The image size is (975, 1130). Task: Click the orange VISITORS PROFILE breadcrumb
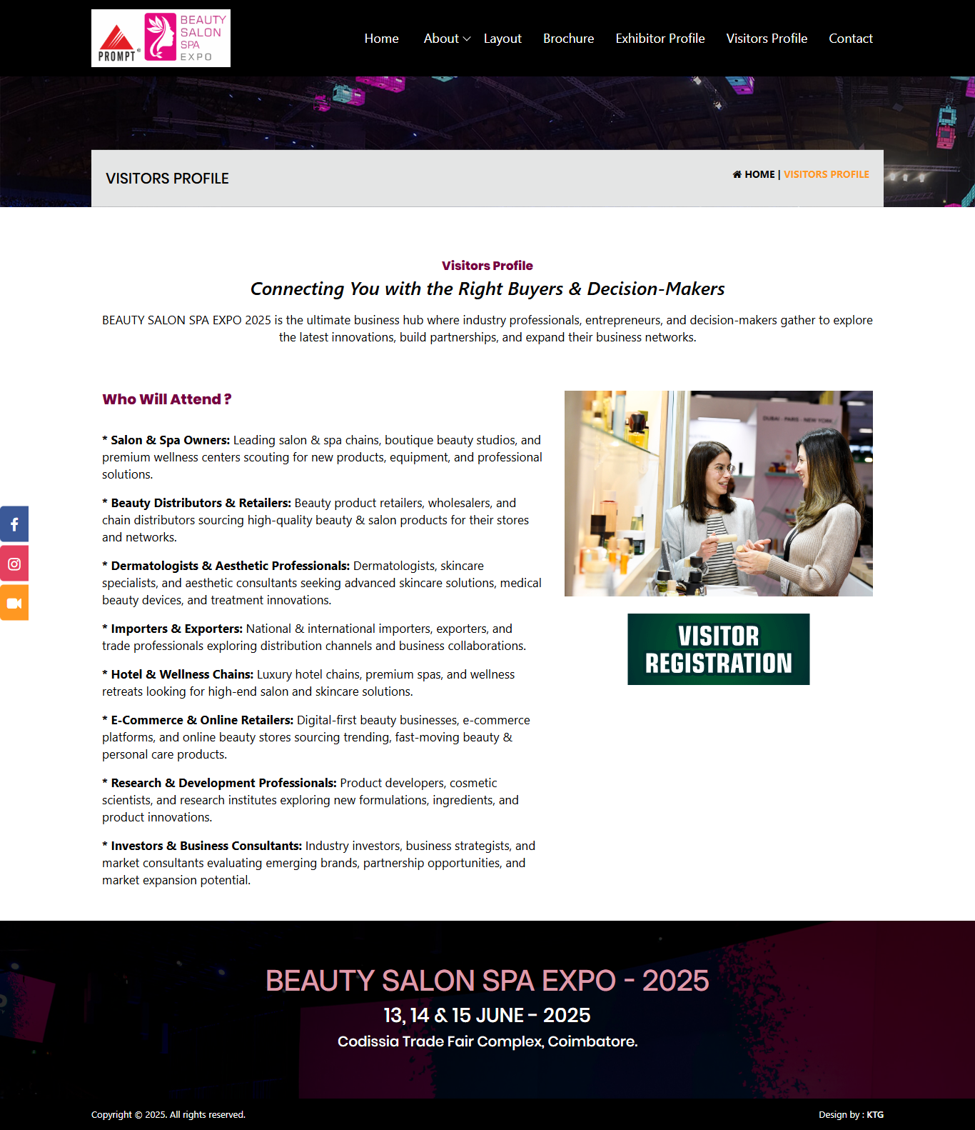pos(826,174)
